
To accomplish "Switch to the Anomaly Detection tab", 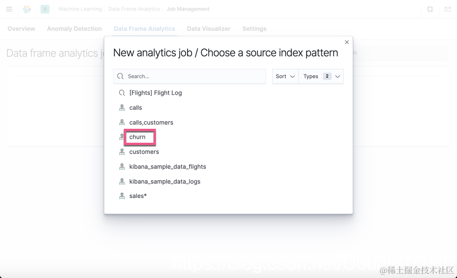I will pyautogui.click(x=74, y=29).
